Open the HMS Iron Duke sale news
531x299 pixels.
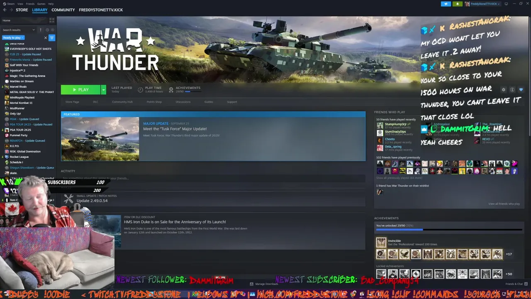pos(175,222)
